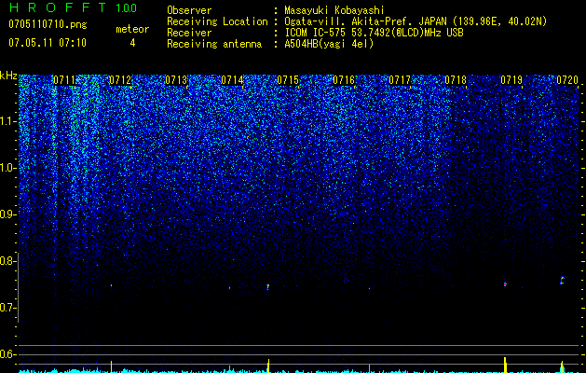Click the 0712 time marker

point(120,80)
